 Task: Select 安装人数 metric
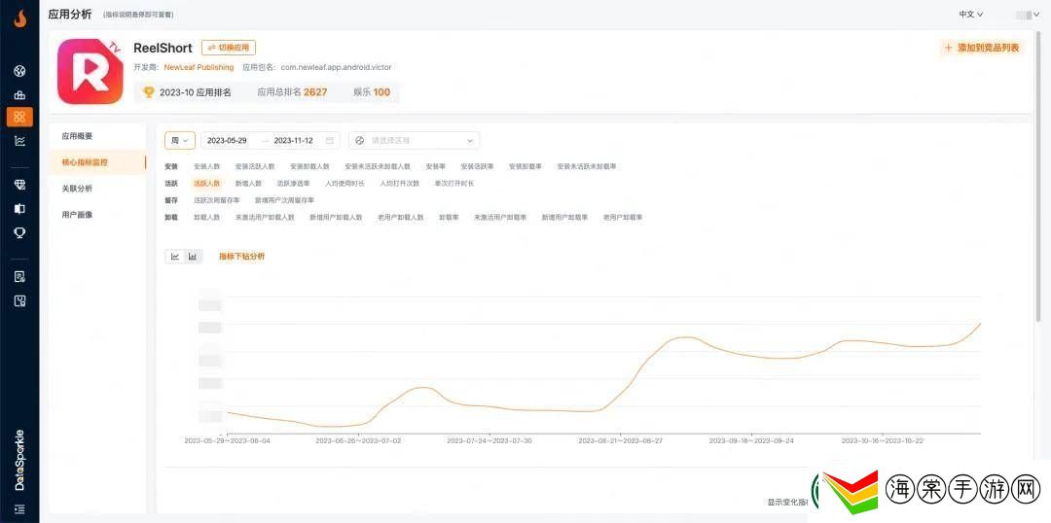[x=206, y=166]
